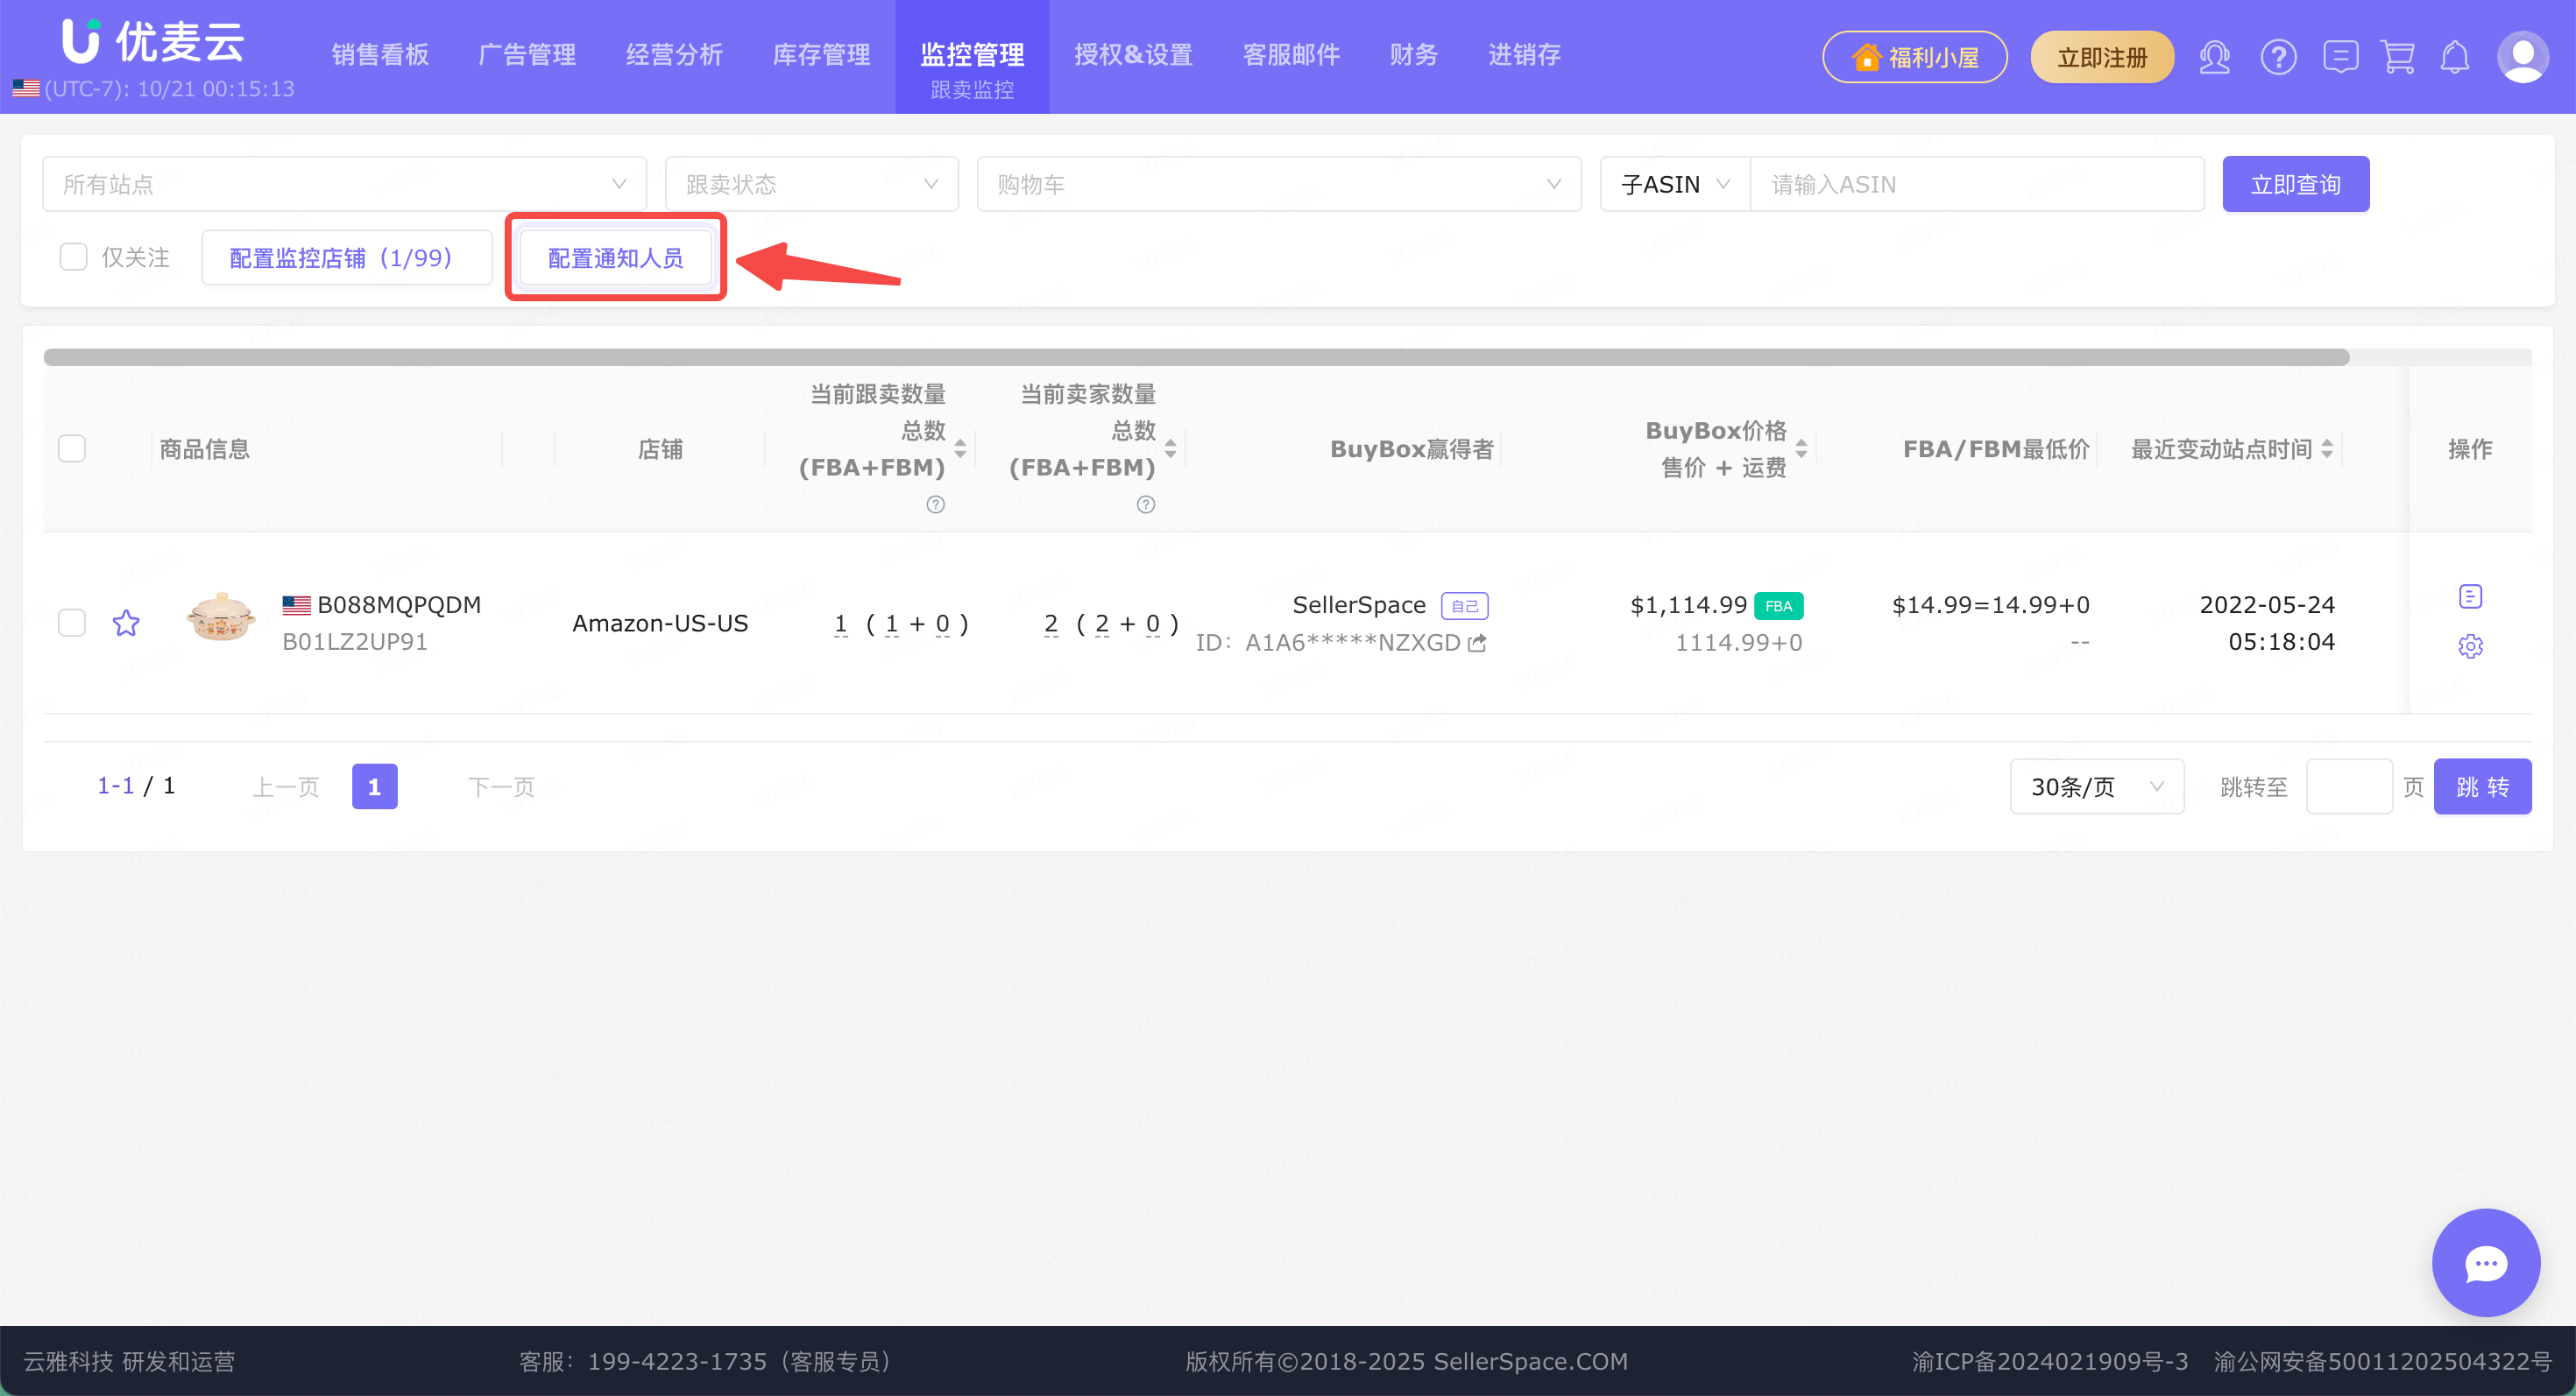Click the 配置通知人员 button
The height and width of the screenshot is (1396, 2576).
[x=615, y=257]
